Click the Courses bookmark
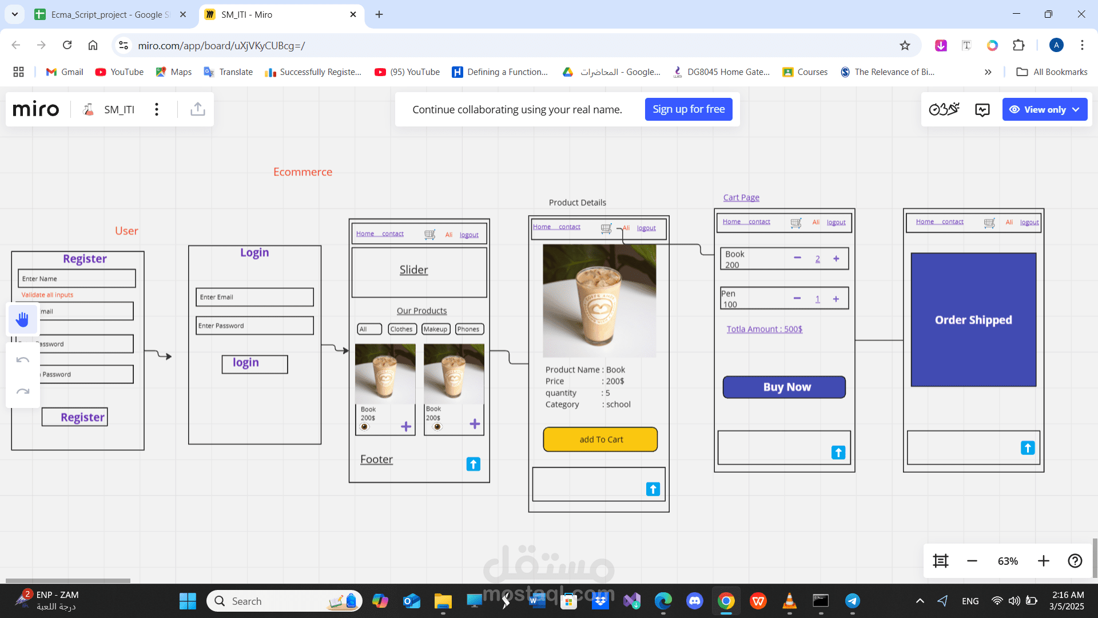The width and height of the screenshot is (1098, 618). click(x=805, y=72)
